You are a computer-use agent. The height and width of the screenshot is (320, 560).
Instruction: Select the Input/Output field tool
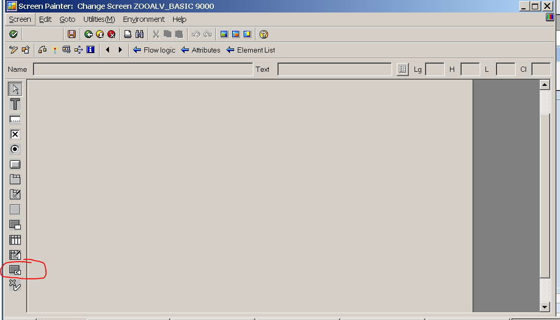click(15, 119)
